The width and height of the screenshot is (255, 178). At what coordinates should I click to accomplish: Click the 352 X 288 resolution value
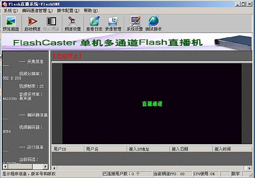[x=12, y=78]
